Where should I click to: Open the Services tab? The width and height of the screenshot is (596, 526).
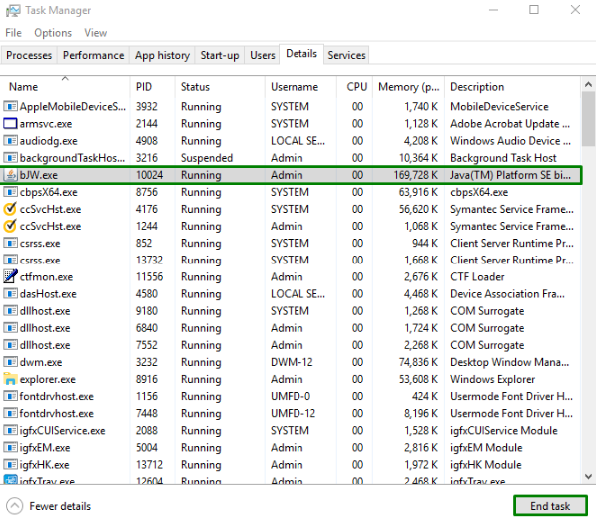(x=346, y=55)
